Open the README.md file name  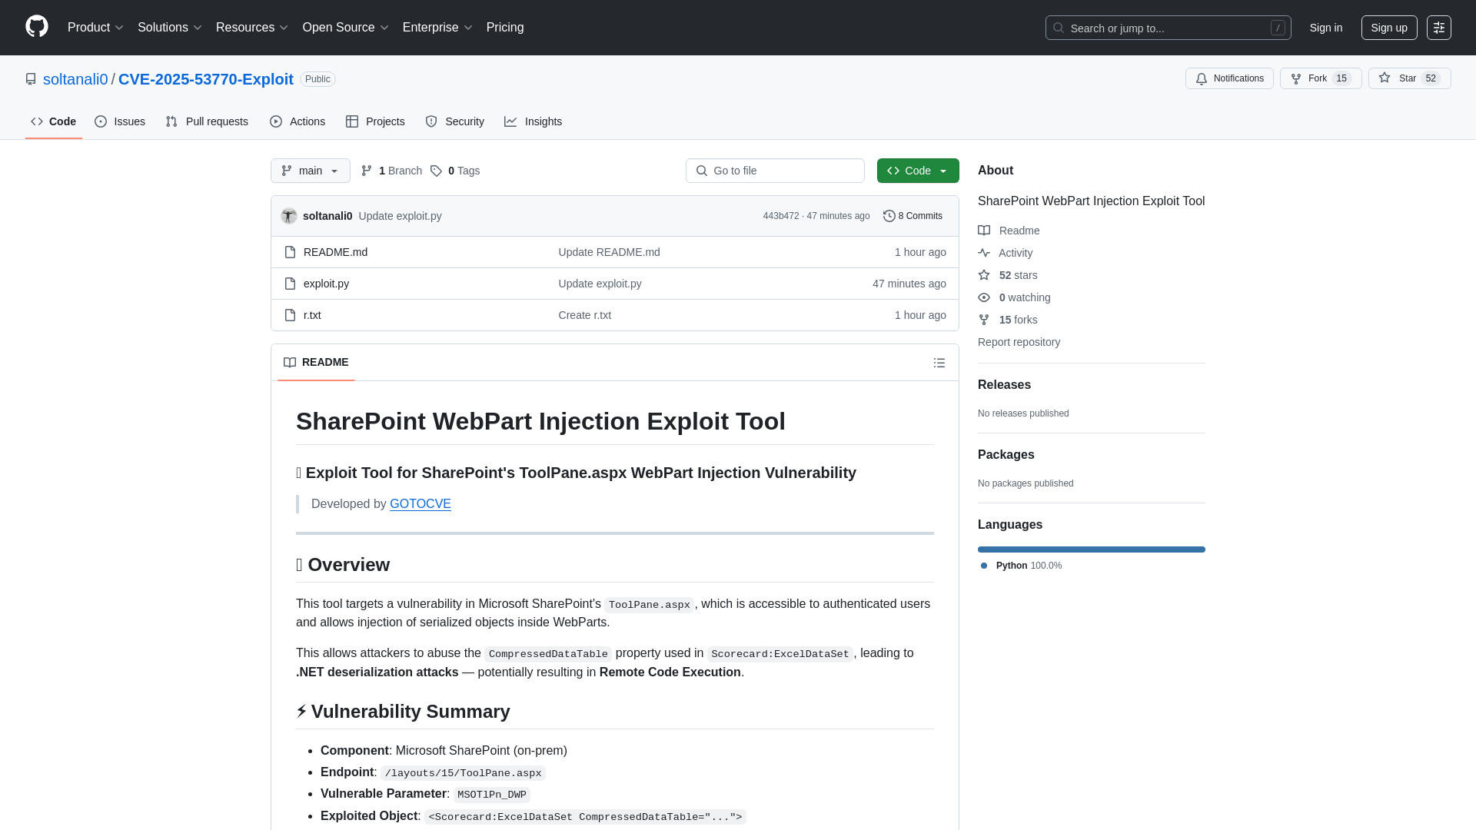[335, 252]
